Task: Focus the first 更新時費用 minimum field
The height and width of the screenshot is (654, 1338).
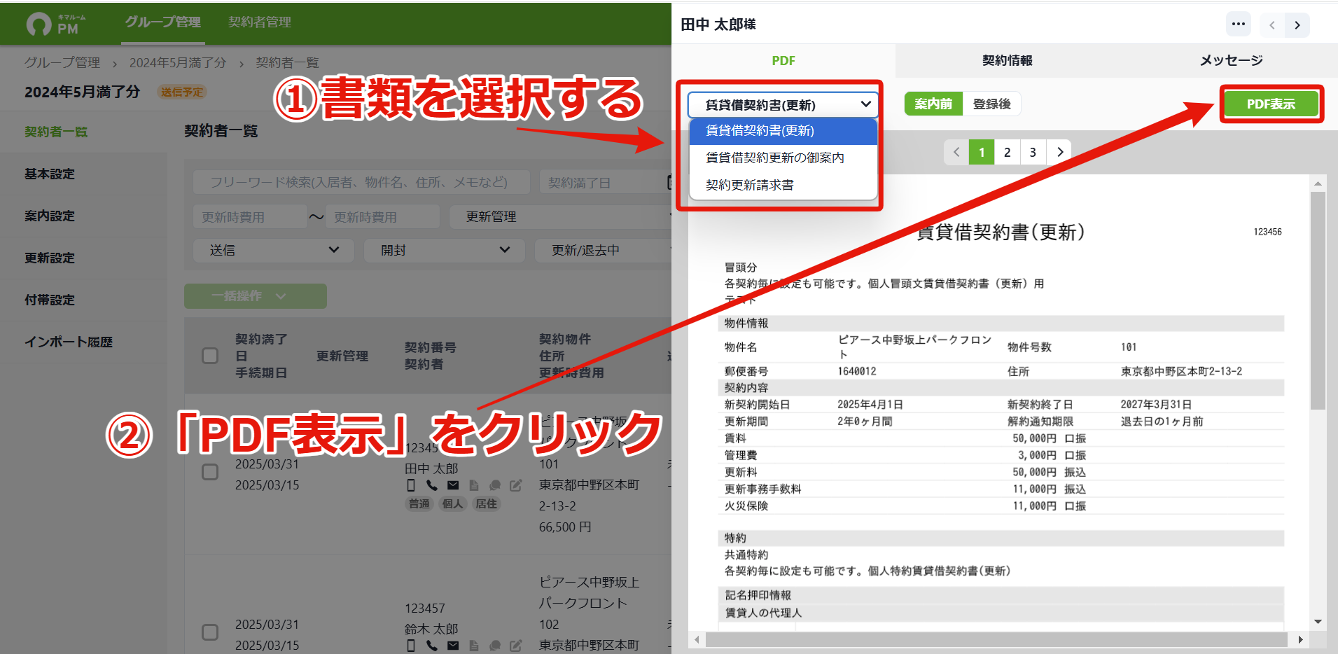Action: (250, 216)
